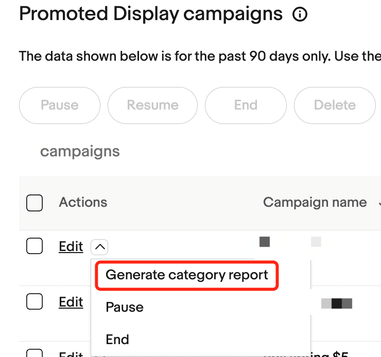Sort by the Campaign name column header
The height and width of the screenshot is (357, 381).
pos(315,203)
